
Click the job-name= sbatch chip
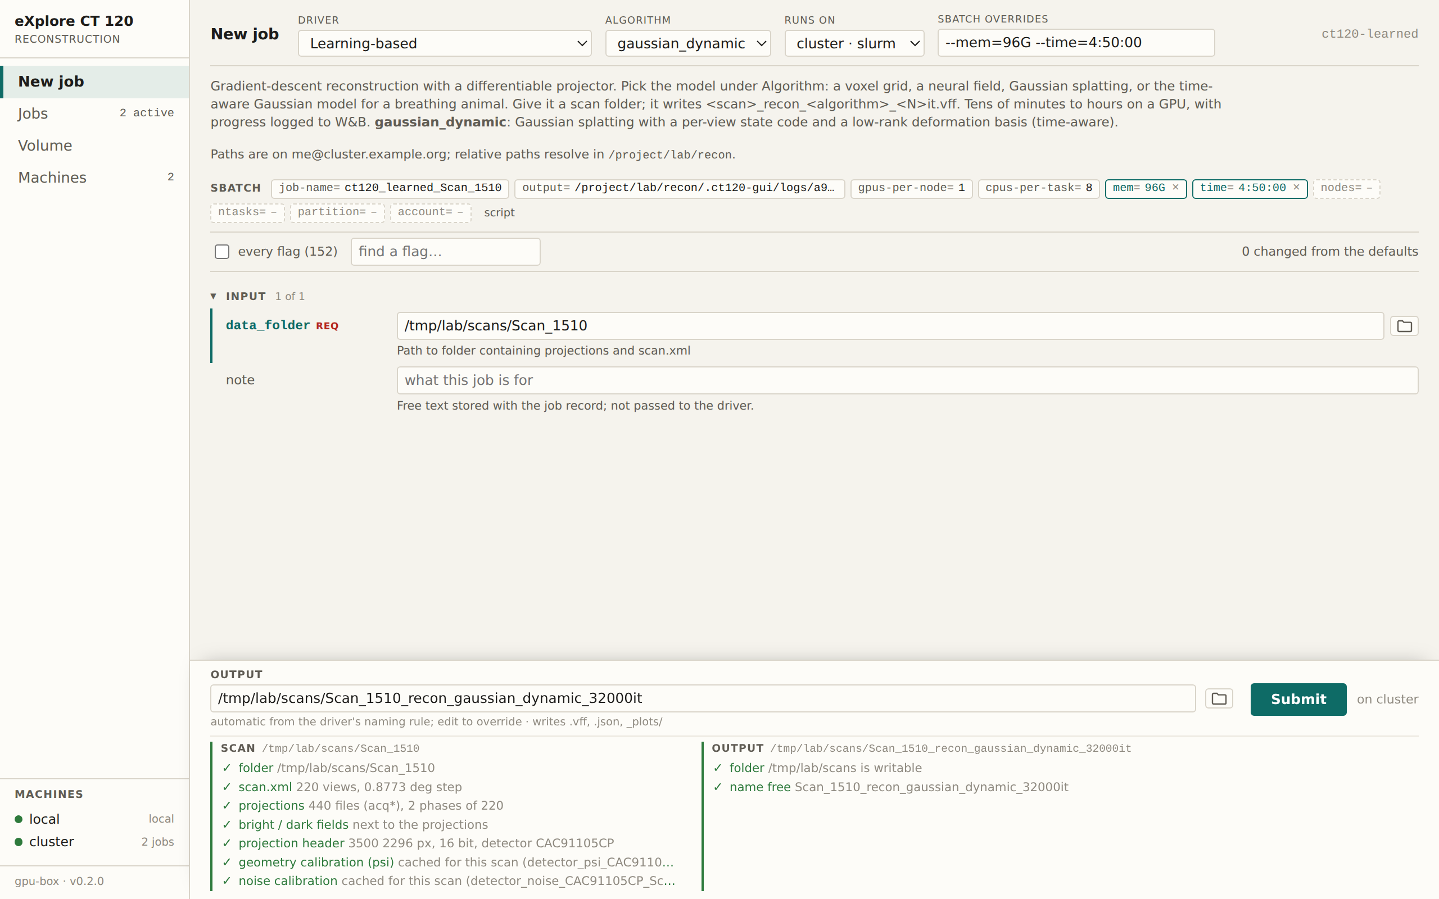coord(390,188)
